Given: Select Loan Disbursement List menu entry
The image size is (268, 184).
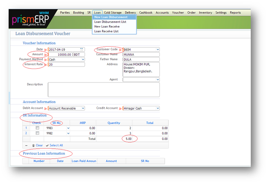Looking at the screenshot, I should click(110, 22).
